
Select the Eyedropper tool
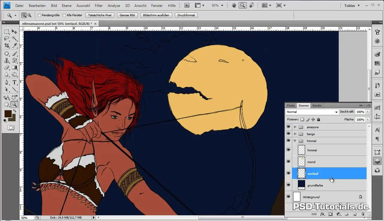click(x=14, y=45)
